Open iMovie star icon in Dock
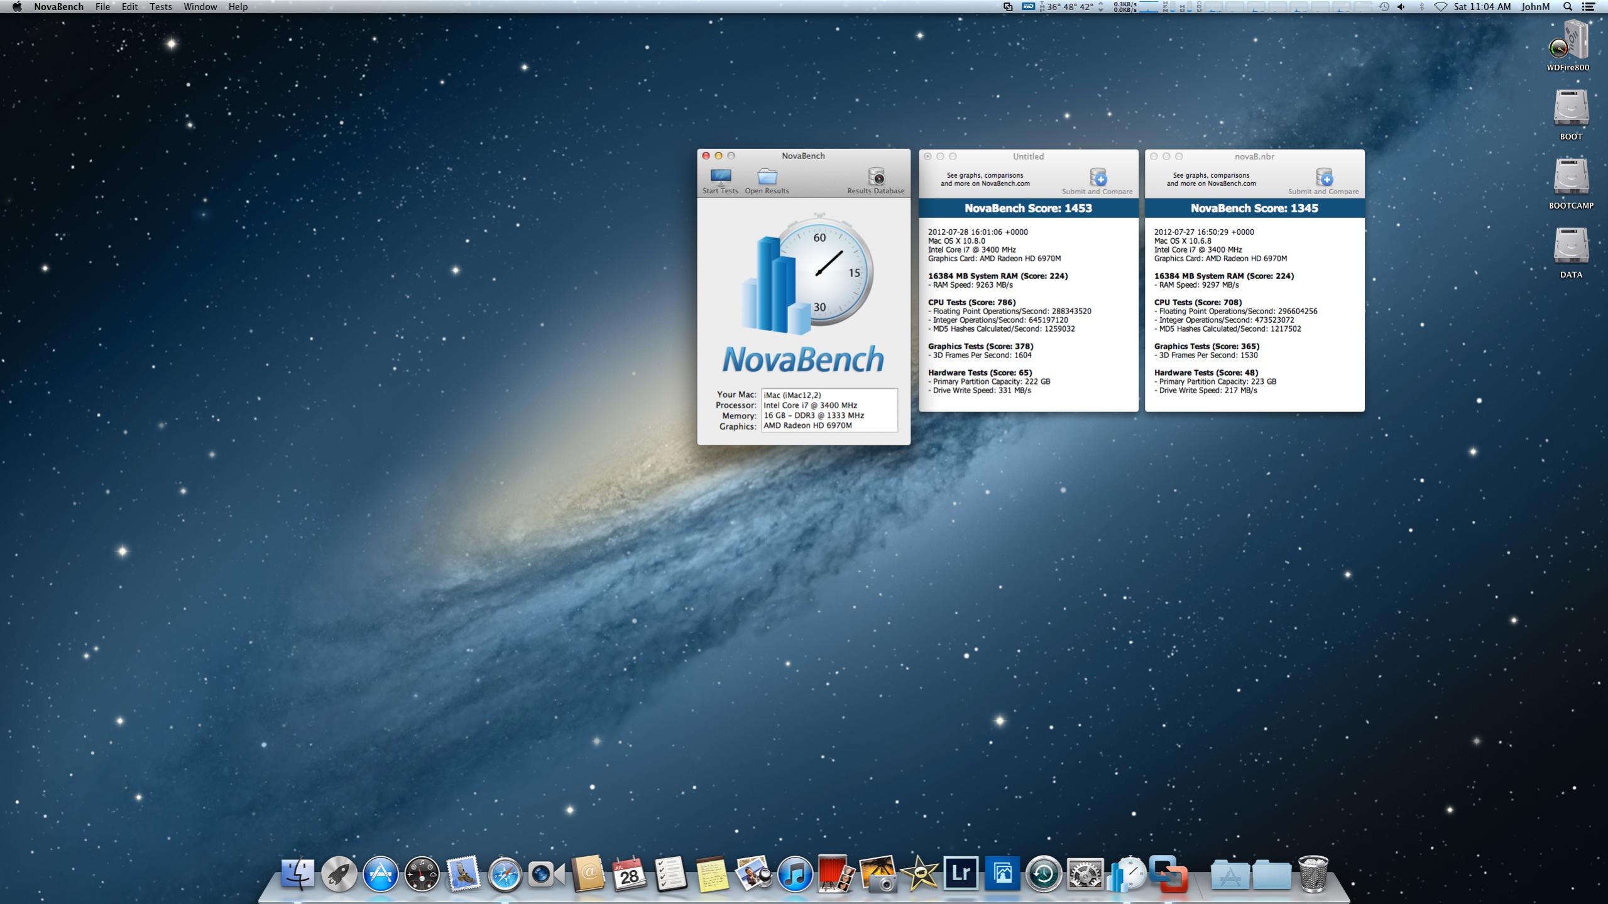Viewport: 1608px width, 904px height. [x=919, y=873]
